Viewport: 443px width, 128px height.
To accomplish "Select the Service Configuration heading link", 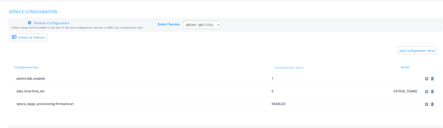I will tap(52, 23).
